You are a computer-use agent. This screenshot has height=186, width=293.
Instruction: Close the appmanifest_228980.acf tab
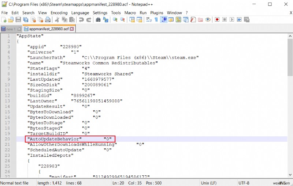click(x=72, y=29)
